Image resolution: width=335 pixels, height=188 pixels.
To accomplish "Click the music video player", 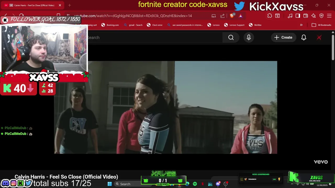I will click(x=165, y=107).
